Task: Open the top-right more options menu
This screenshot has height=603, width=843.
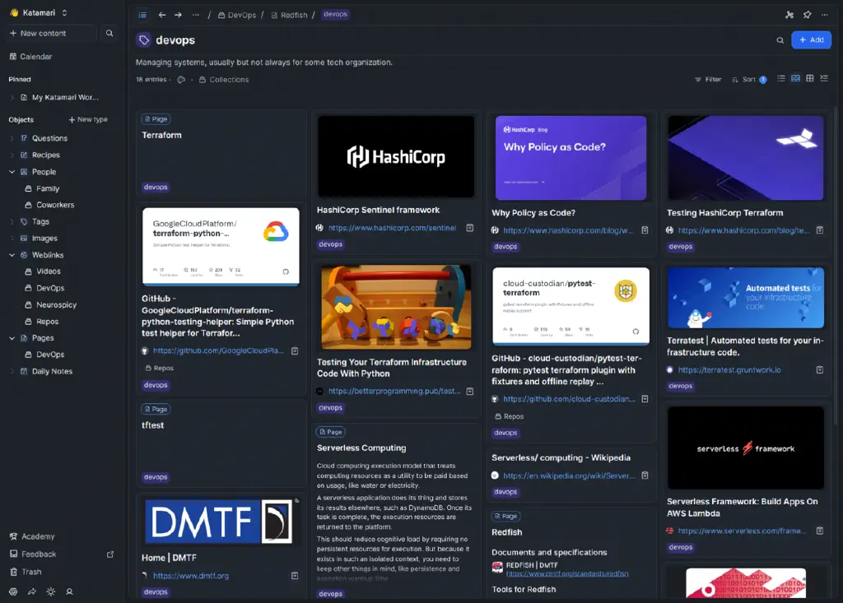Action: (x=825, y=15)
